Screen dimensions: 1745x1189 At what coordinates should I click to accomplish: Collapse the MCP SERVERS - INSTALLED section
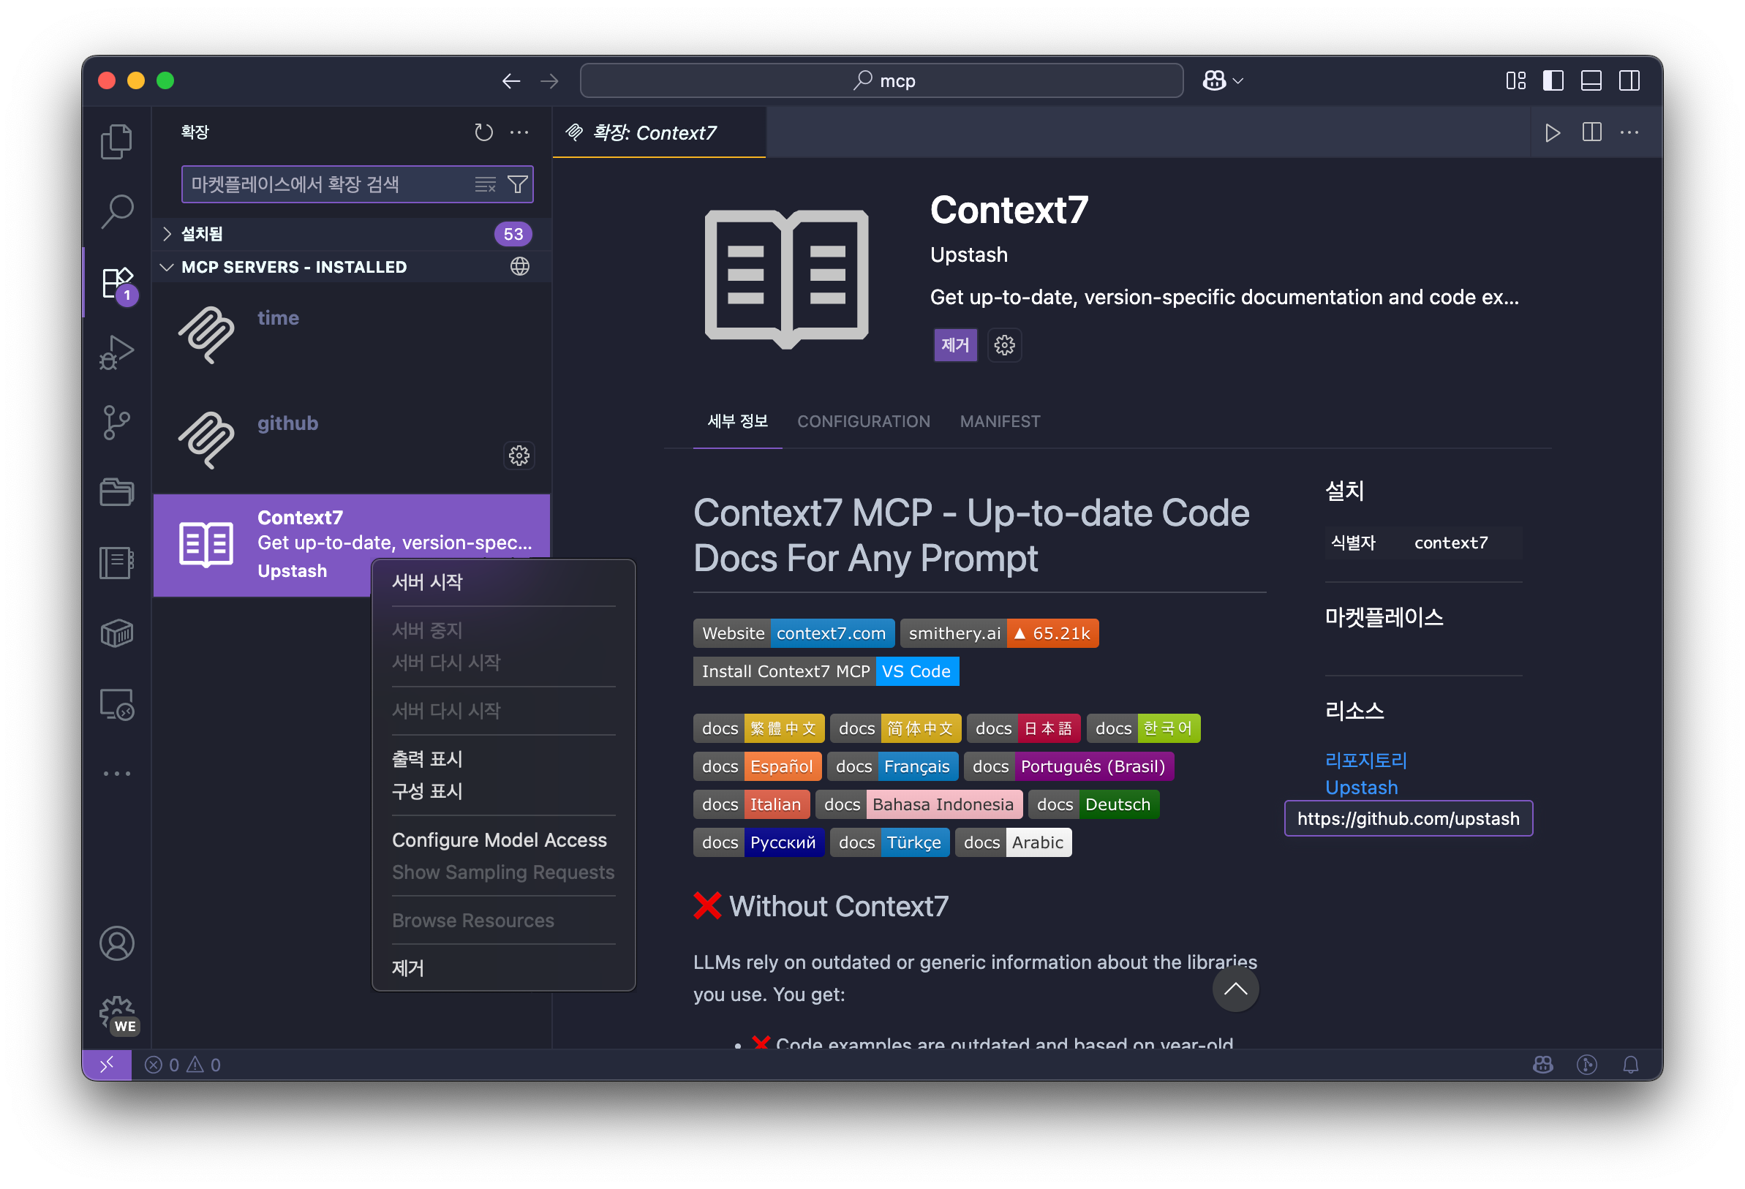pyautogui.click(x=167, y=266)
